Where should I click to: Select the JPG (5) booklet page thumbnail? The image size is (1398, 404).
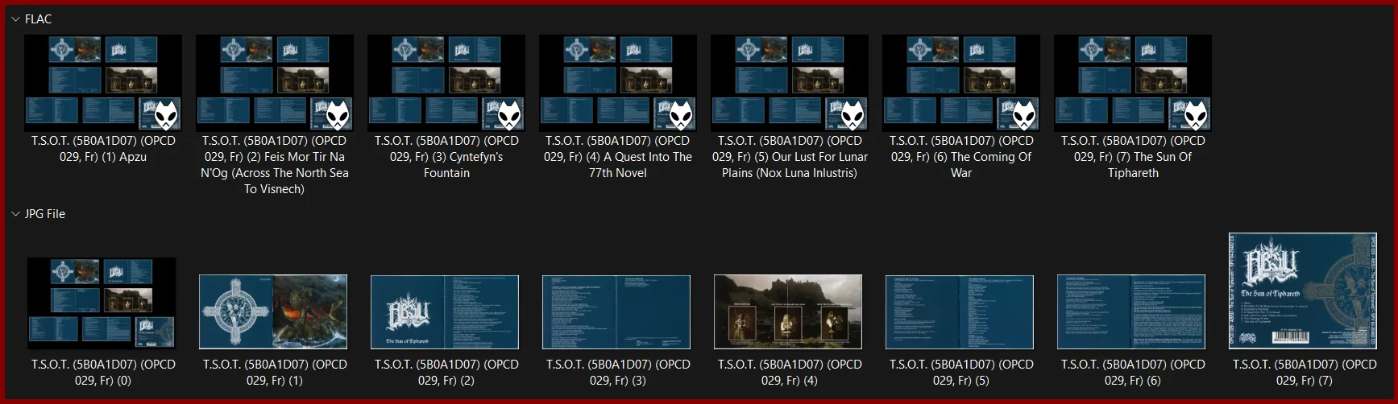[960, 311]
